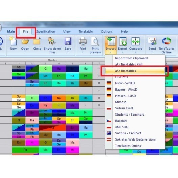Click the Send icon
This screenshot has height=178, width=178.
(152, 41)
